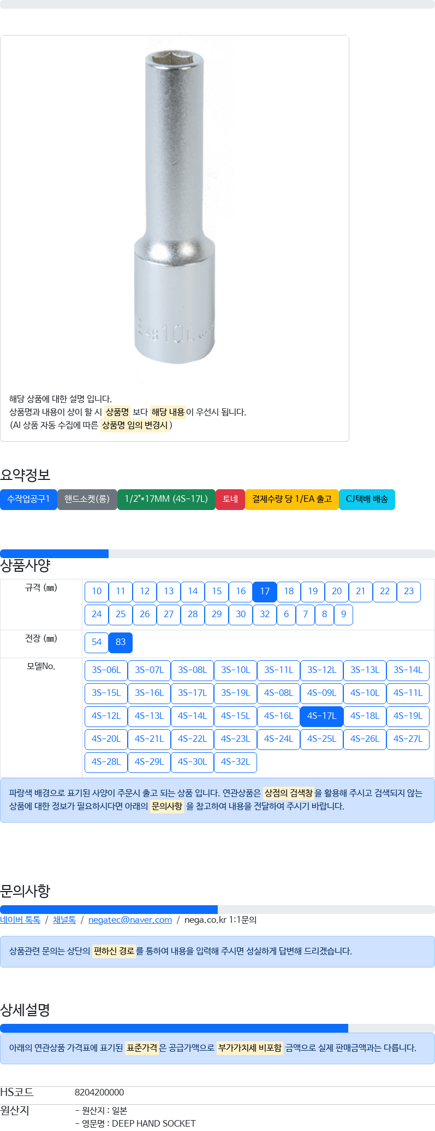This screenshot has width=435, height=1131.
Task: Select the 83 mm total length option
Action: pos(121,642)
